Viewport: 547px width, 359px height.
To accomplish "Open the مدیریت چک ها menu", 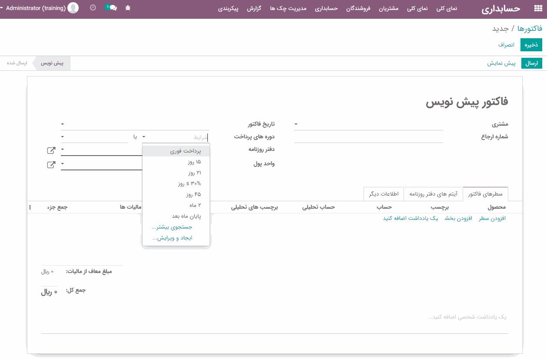I will (x=288, y=9).
